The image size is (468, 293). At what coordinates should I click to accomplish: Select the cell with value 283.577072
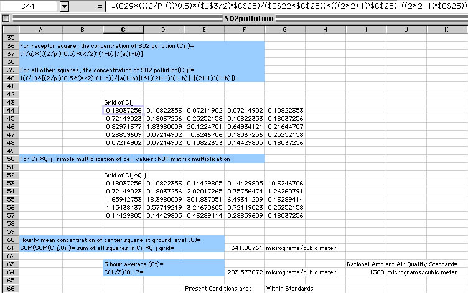pos(245,272)
